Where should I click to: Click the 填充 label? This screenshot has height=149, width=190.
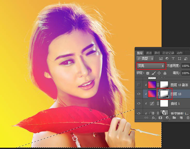coord(177,73)
